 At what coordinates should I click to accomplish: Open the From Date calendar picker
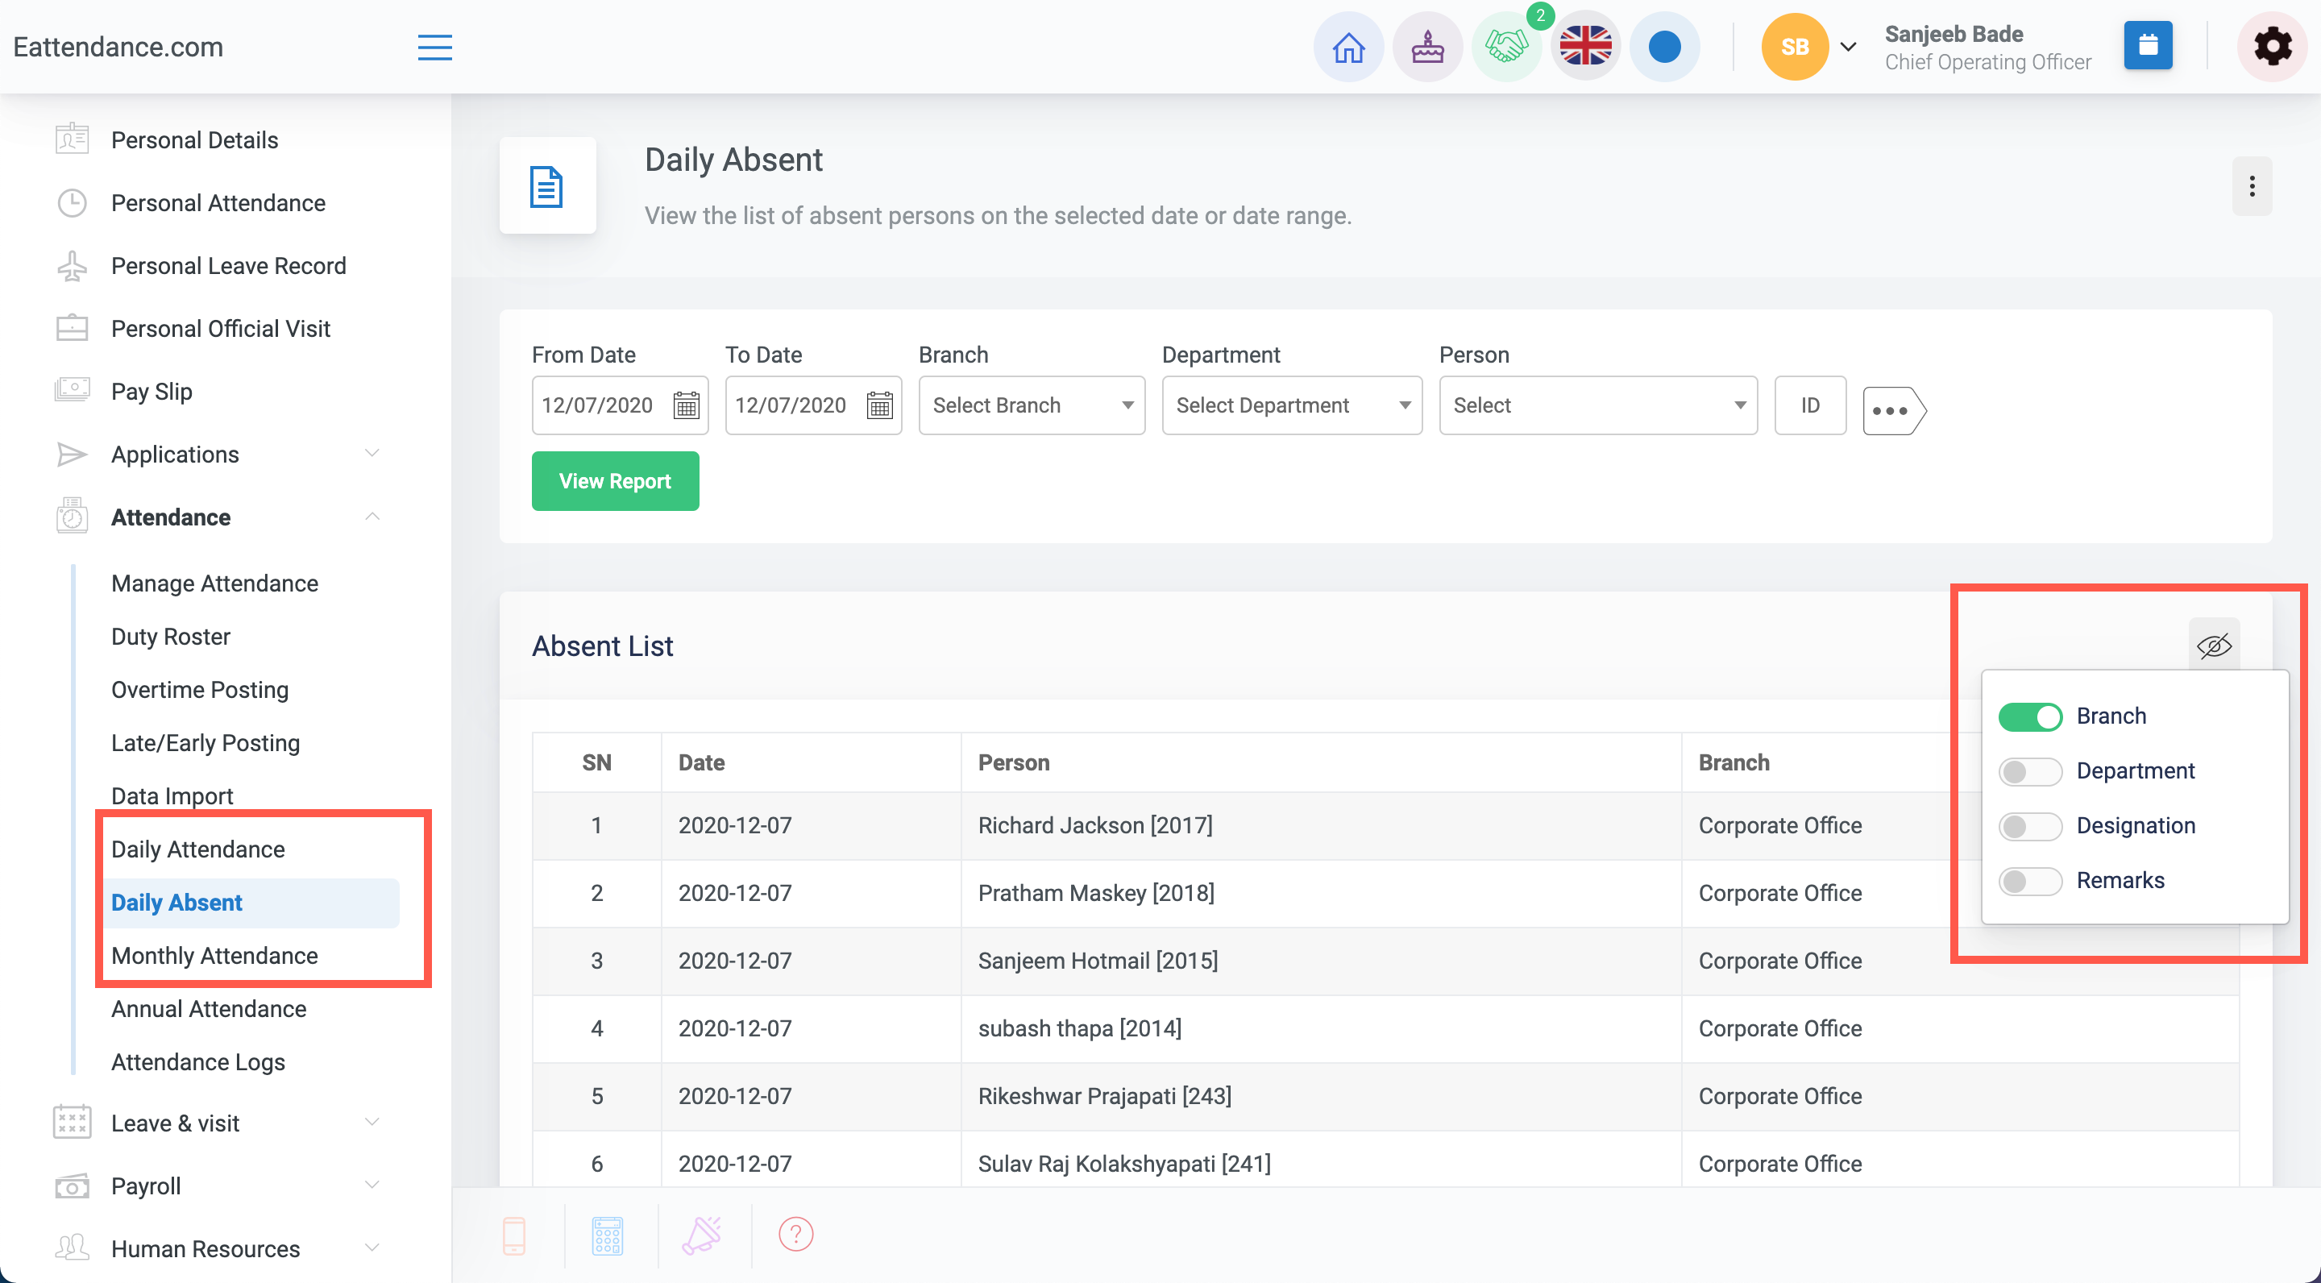[686, 405]
